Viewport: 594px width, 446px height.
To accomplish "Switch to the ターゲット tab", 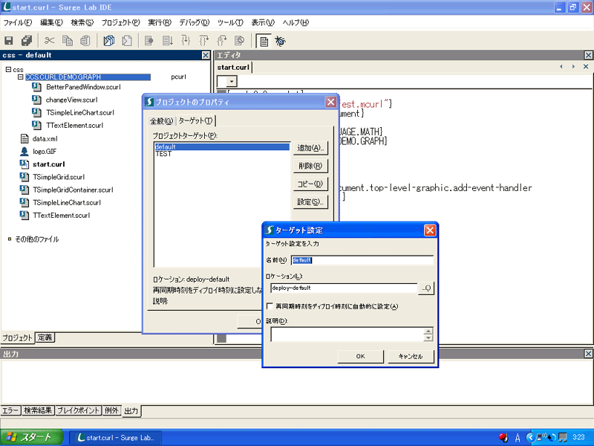I will (195, 120).
